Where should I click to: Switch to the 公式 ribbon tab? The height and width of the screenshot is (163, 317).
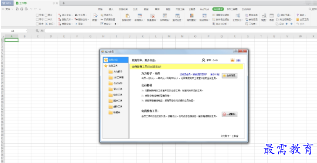click(x=135, y=9)
